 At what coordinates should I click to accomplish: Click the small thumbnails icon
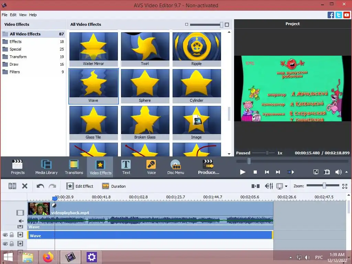click(187, 24)
